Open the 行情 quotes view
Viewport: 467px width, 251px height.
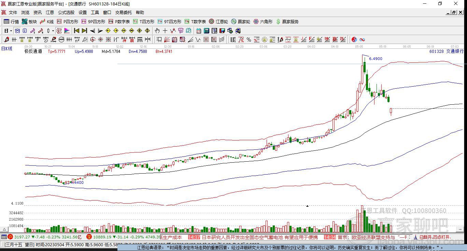pos(11,21)
